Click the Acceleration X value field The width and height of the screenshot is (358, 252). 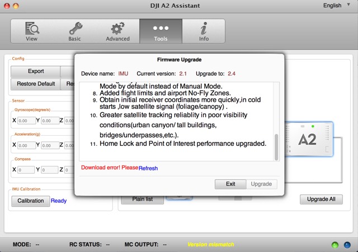pyautogui.click(x=26, y=145)
